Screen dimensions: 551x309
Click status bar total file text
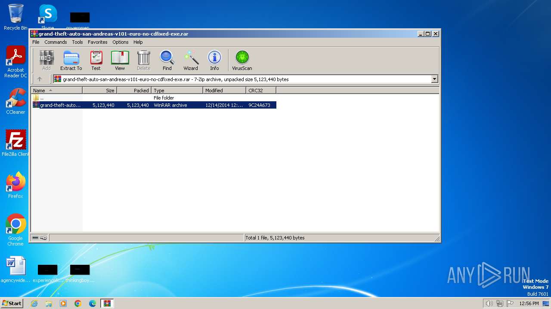(275, 238)
